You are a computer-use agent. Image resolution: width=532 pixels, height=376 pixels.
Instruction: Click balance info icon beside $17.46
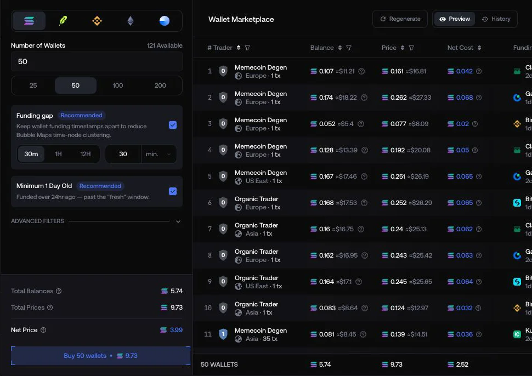(x=364, y=176)
